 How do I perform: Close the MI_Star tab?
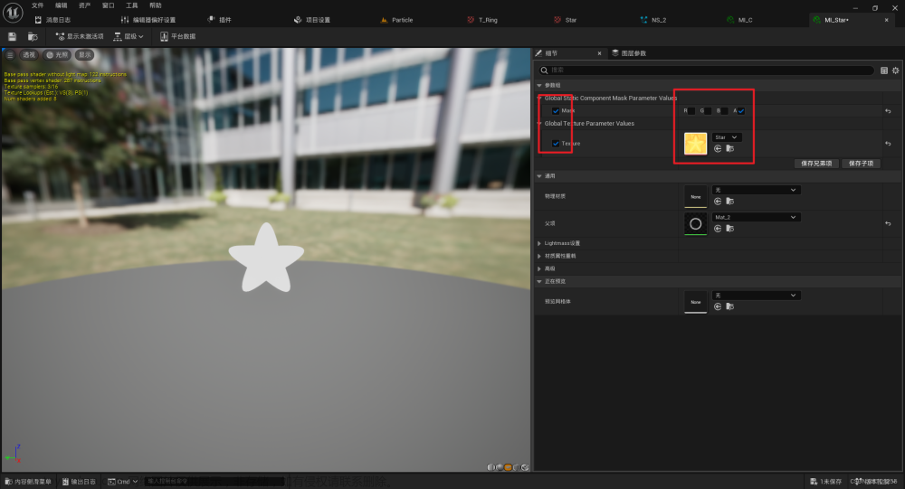pyautogui.click(x=887, y=20)
